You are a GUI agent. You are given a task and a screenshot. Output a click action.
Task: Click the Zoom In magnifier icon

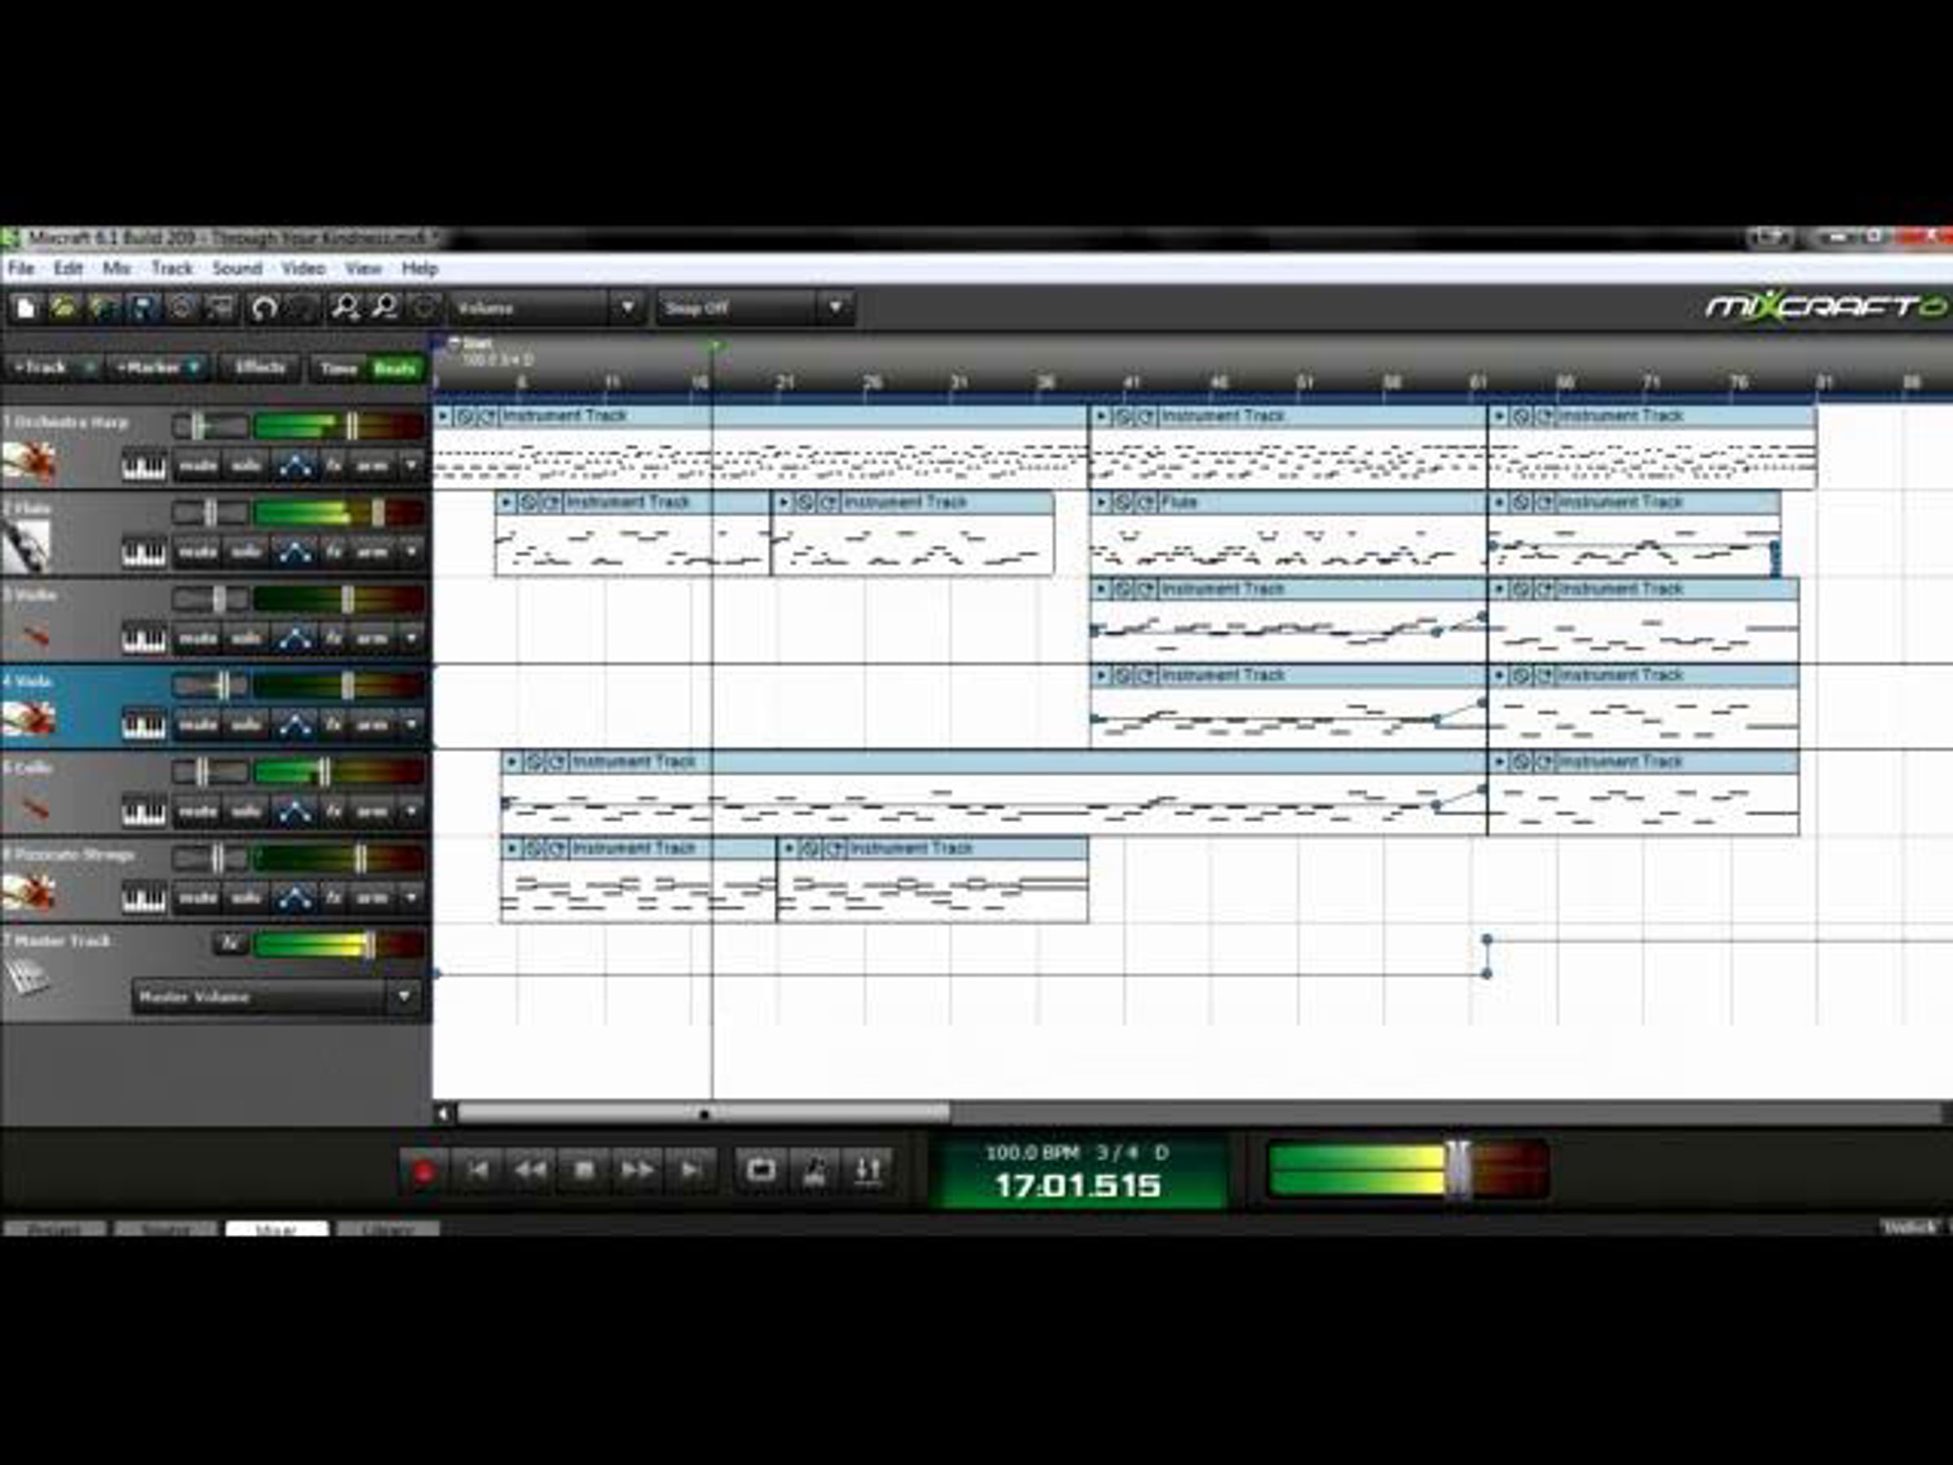344,308
